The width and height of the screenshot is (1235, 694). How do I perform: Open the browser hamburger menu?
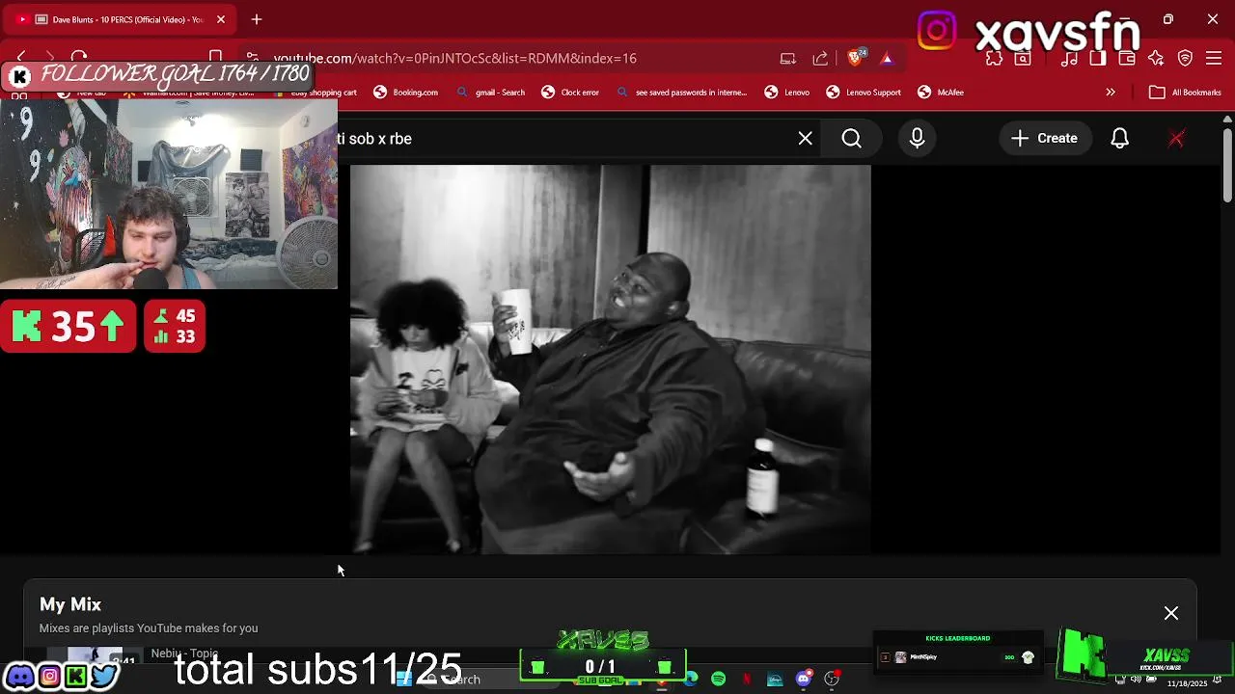(1215, 58)
